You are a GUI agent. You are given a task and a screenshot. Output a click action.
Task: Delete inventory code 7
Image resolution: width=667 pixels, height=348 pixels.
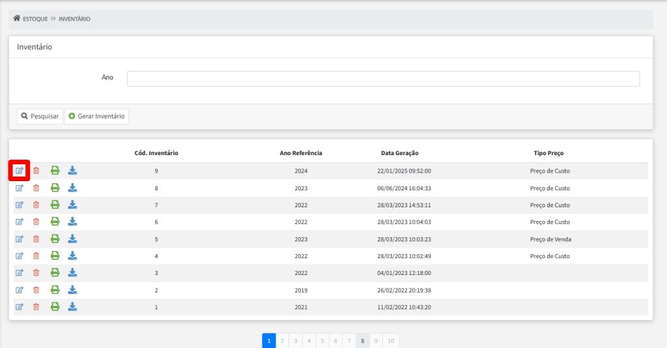(x=36, y=205)
